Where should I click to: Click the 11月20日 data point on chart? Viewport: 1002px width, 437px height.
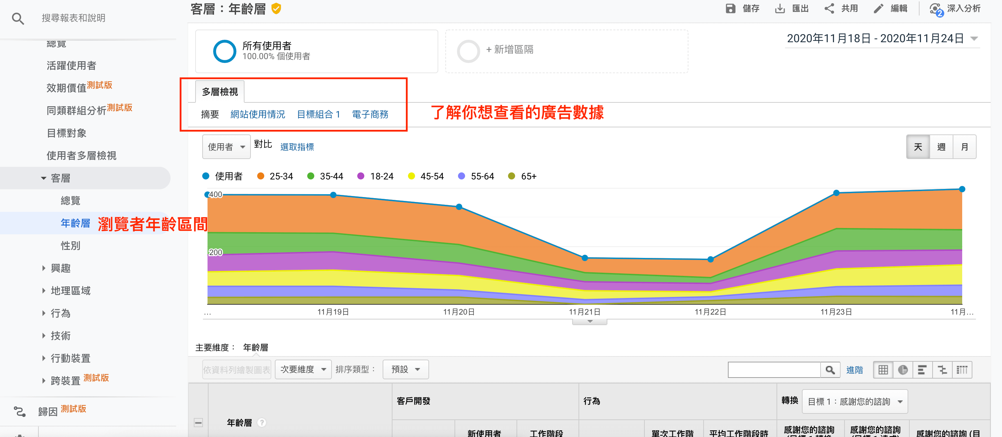[459, 207]
